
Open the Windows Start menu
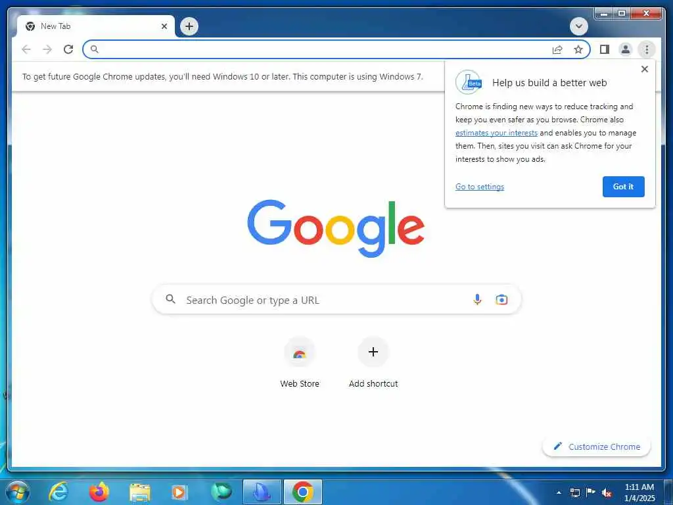[18, 492]
